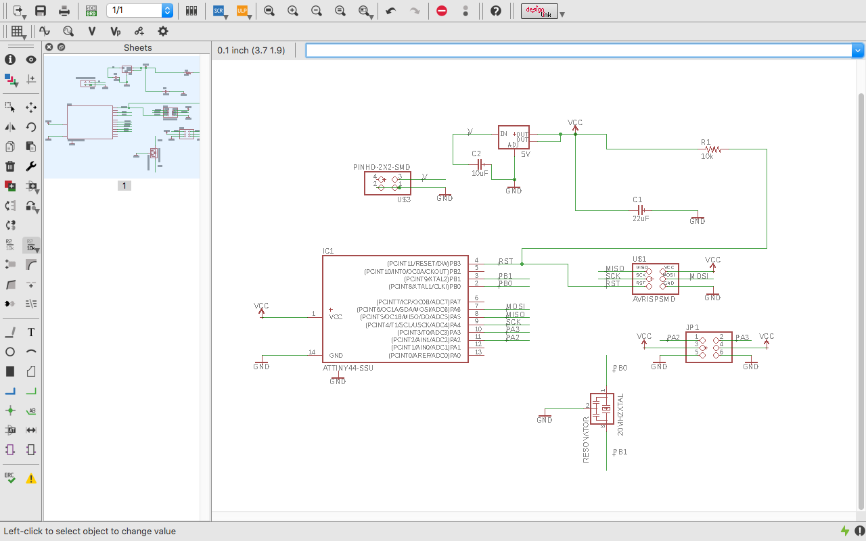This screenshot has width=866, height=541.
Task: Select the Move tool
Action: pos(30,107)
